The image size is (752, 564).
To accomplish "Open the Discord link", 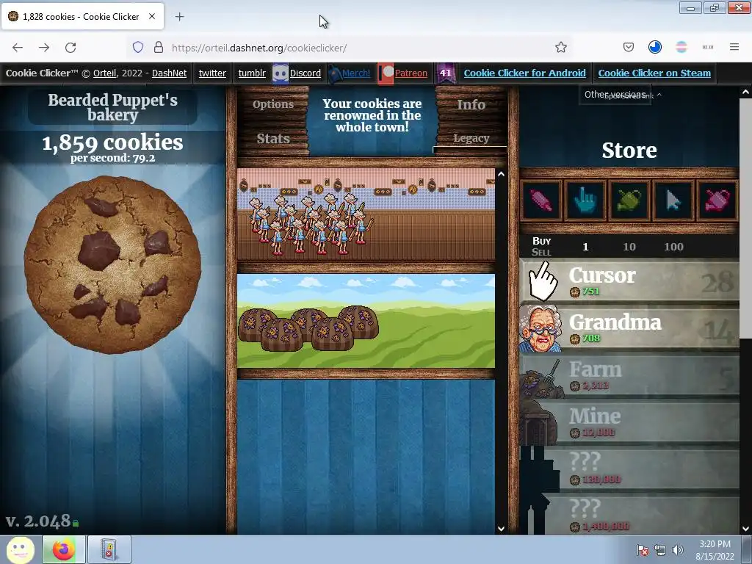I will click(305, 73).
